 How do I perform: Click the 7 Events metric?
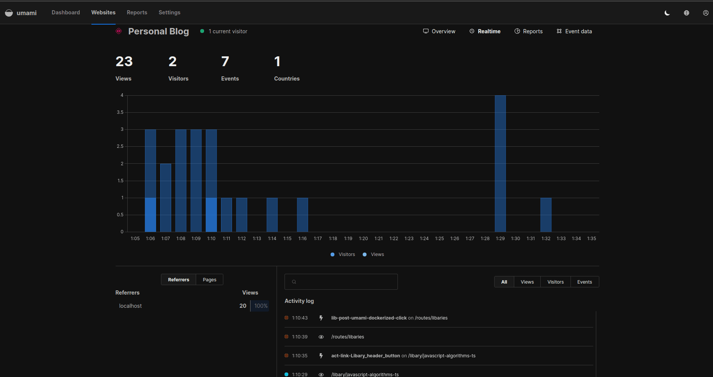[230, 68]
